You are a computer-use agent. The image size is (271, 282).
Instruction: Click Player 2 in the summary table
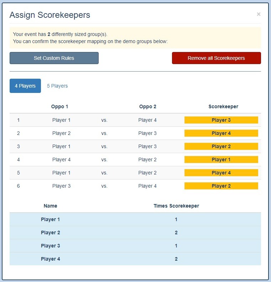click(x=50, y=233)
